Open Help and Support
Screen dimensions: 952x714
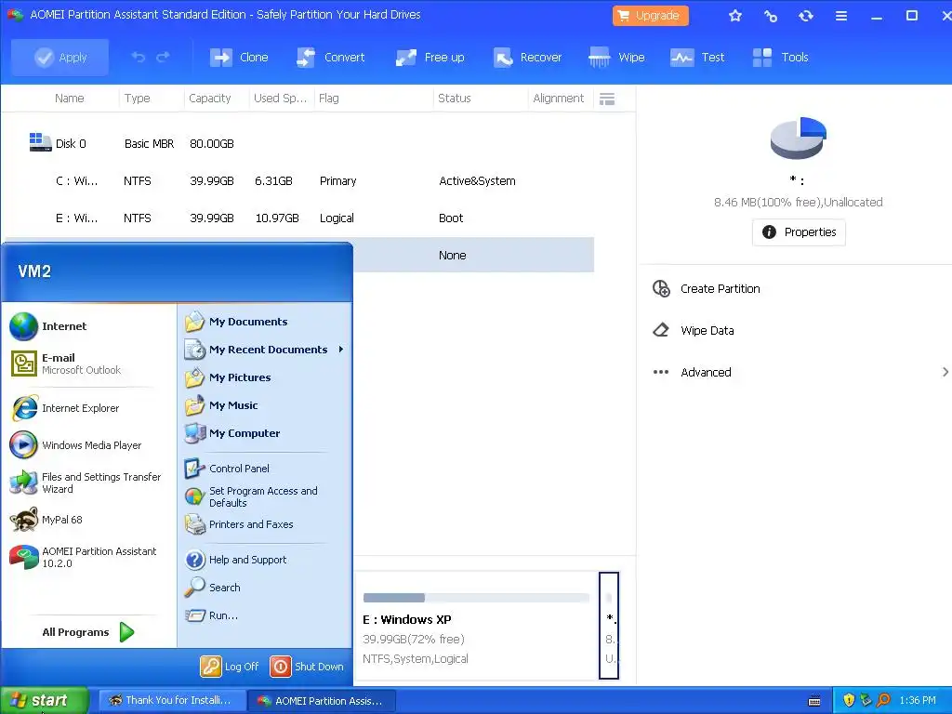tap(236, 560)
